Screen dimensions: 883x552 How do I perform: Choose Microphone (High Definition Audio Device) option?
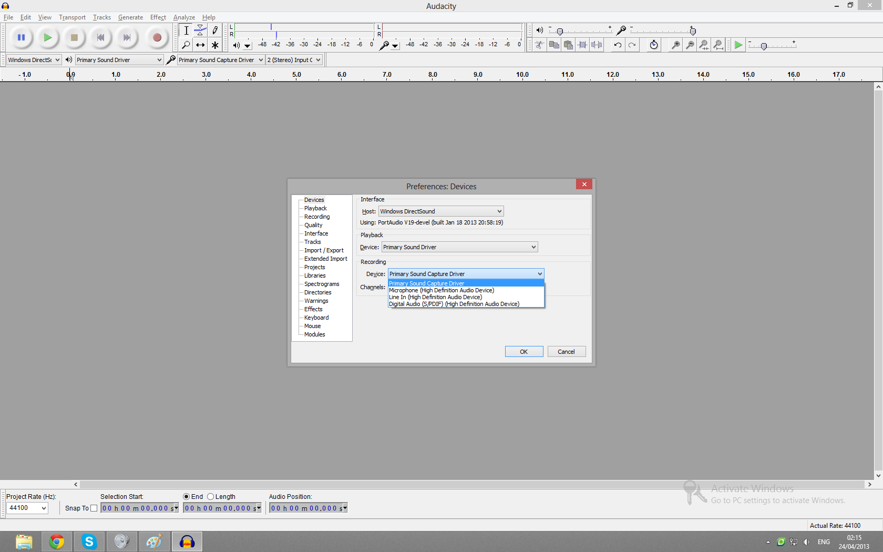441,290
